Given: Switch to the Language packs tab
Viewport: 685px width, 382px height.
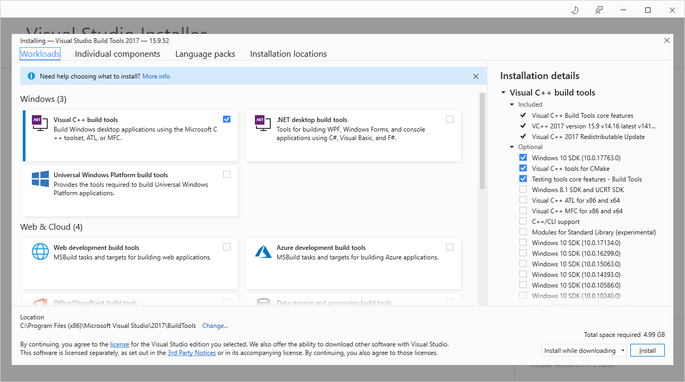Looking at the screenshot, I should pos(205,54).
